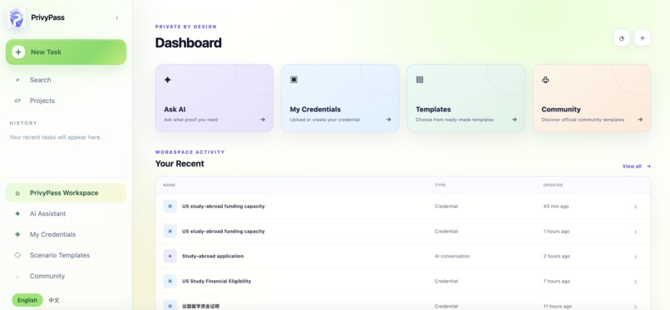This screenshot has width=670, height=310.
Task: Click the outline diamond icon beside Scenario Templates
Action: 17,255
